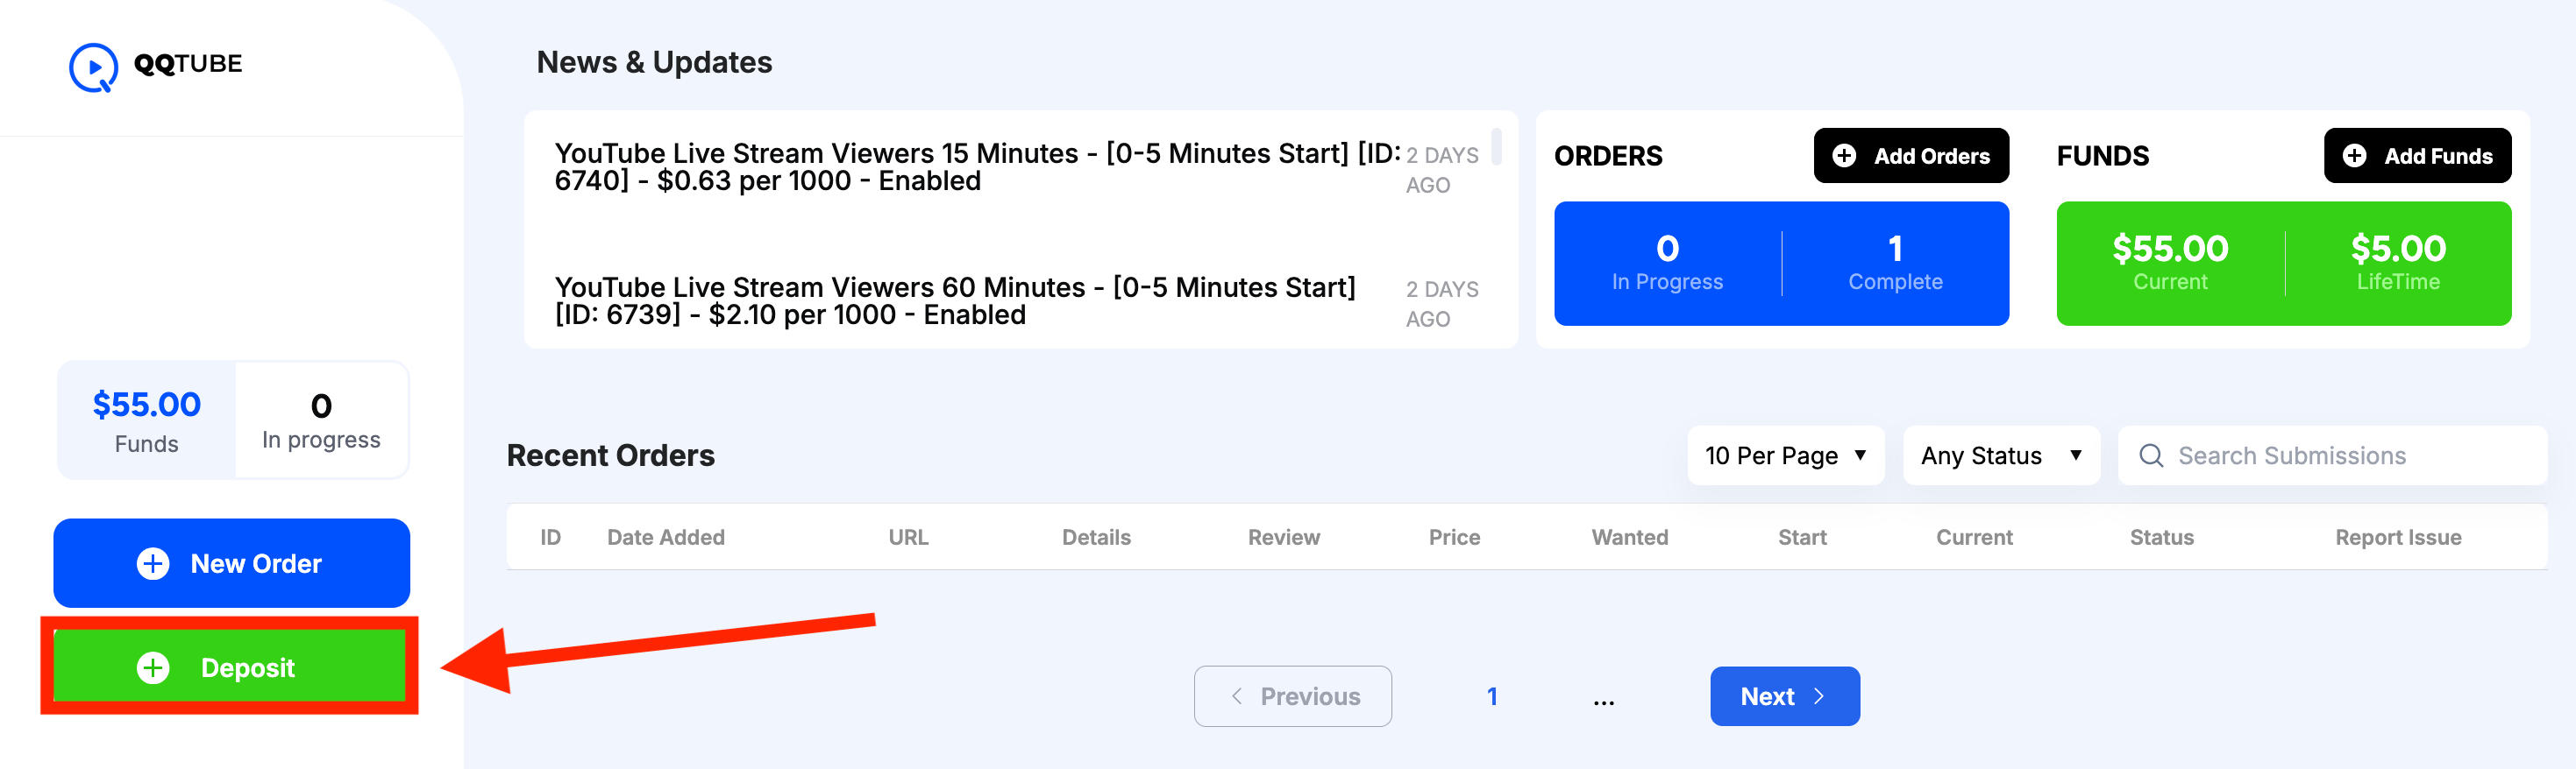The height and width of the screenshot is (769, 2576).
Task: Click the pagination ellipsis
Action: pyautogui.click(x=1603, y=699)
